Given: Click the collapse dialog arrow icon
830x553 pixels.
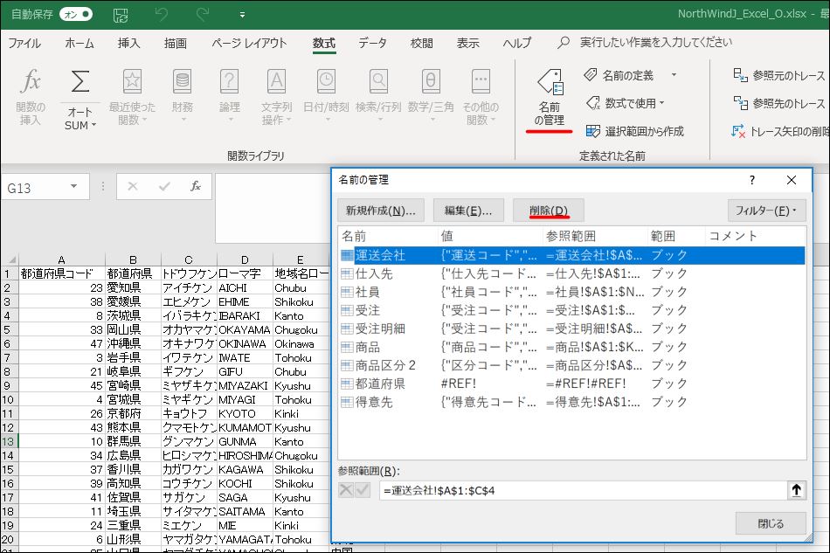Looking at the screenshot, I should coord(796,491).
